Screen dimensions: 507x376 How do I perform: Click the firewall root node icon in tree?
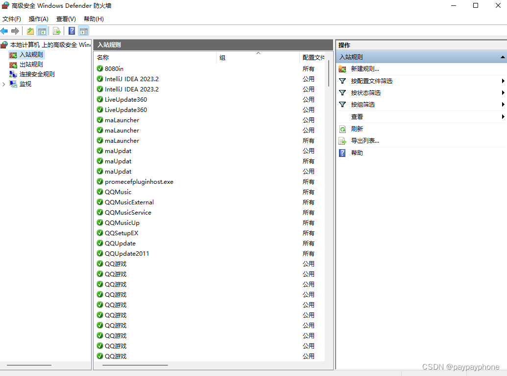coord(4,44)
